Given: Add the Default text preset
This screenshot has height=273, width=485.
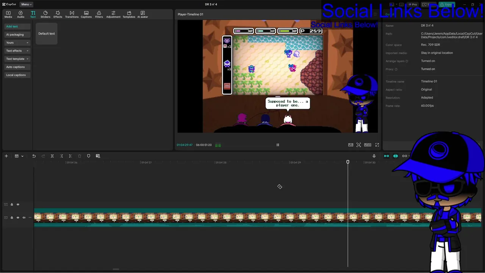Looking at the screenshot, I should [47, 33].
